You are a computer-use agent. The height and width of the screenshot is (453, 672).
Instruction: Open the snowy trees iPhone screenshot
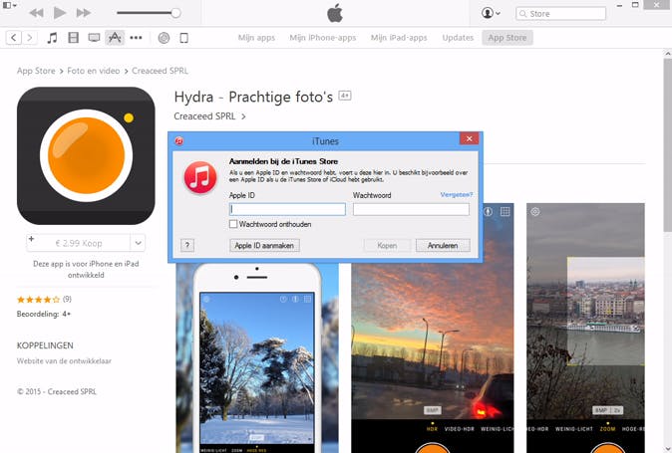[x=257, y=358]
